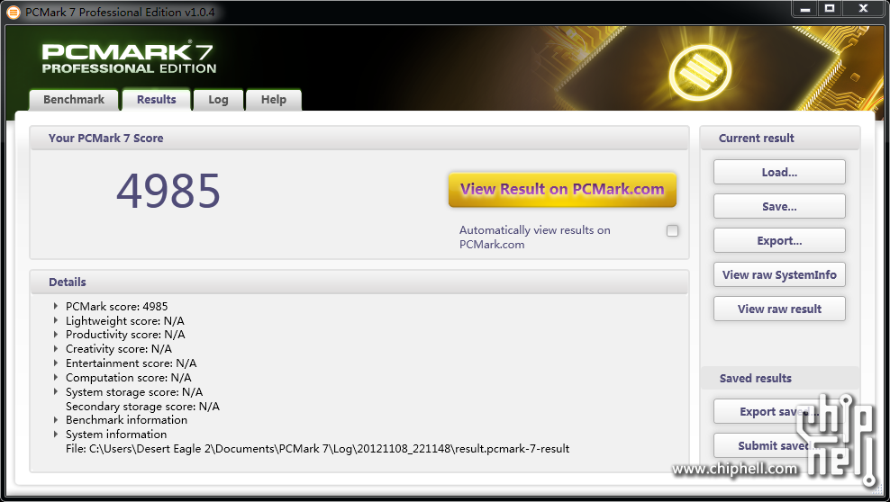Screen dimensions: 890x502
Task: Expand the Benchmark information row
Action: coord(56,420)
